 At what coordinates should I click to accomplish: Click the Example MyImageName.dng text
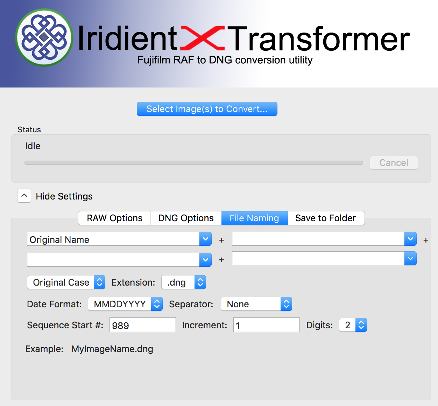pos(112,349)
